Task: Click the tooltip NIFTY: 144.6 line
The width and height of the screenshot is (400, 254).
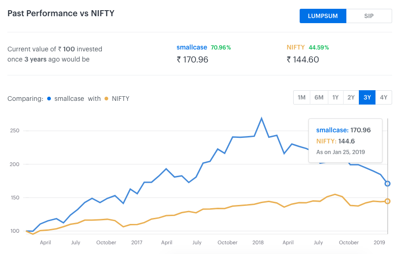Action: (335, 141)
